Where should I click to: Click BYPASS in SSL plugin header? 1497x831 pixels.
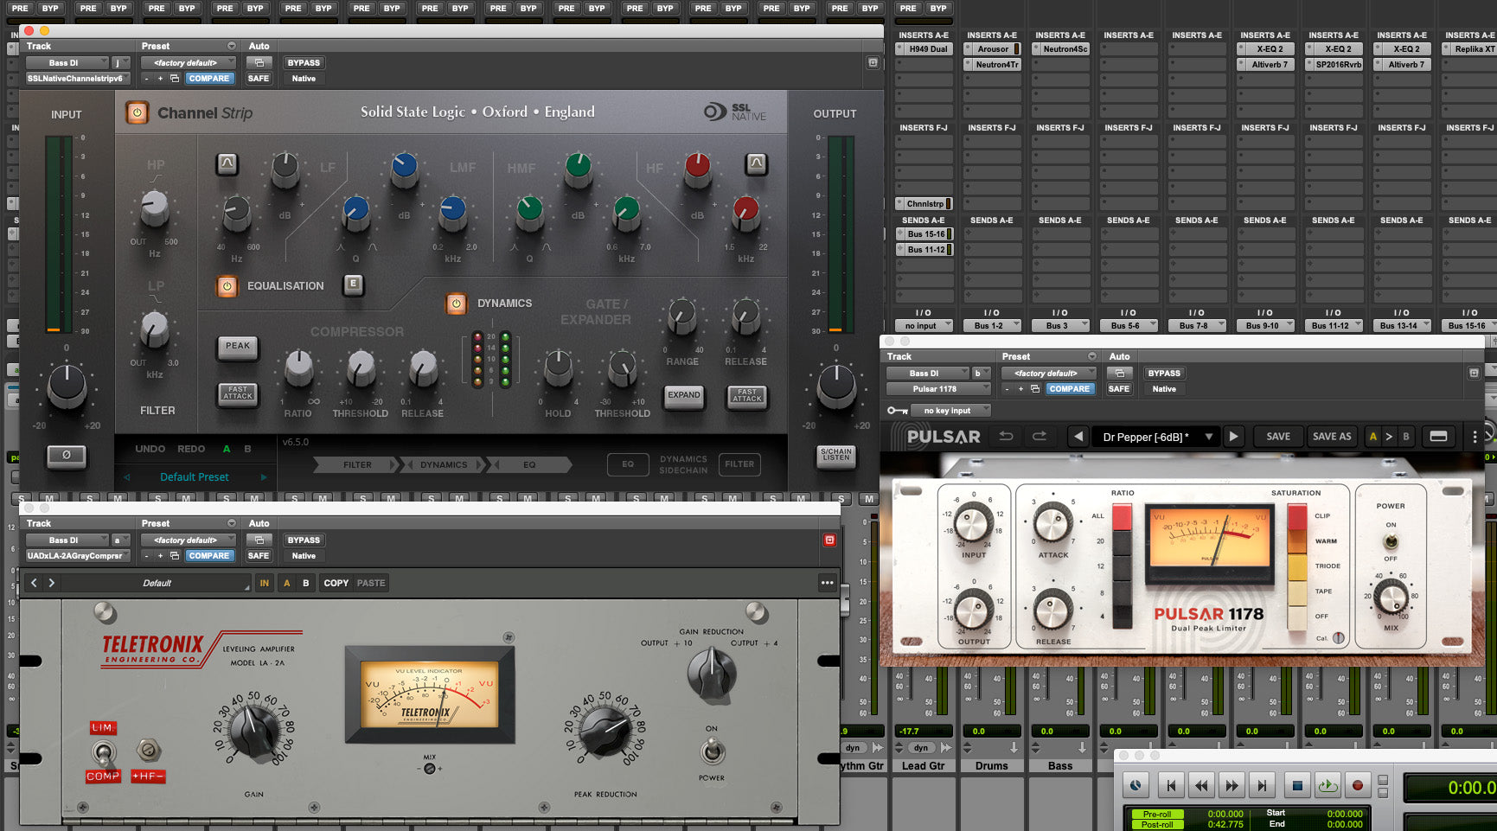coord(304,63)
